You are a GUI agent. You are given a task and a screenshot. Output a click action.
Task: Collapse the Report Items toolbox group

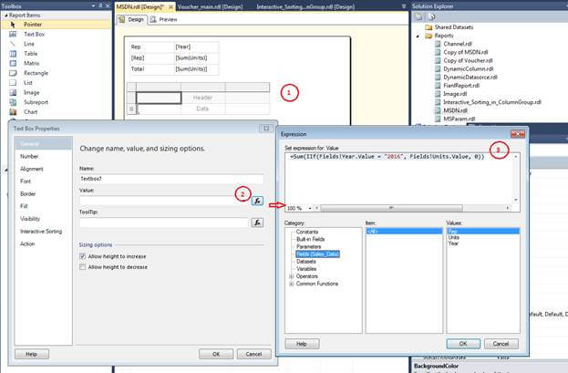click(5, 16)
